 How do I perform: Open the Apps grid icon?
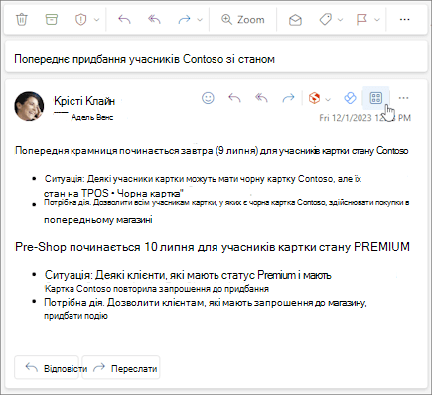pyautogui.click(x=376, y=98)
